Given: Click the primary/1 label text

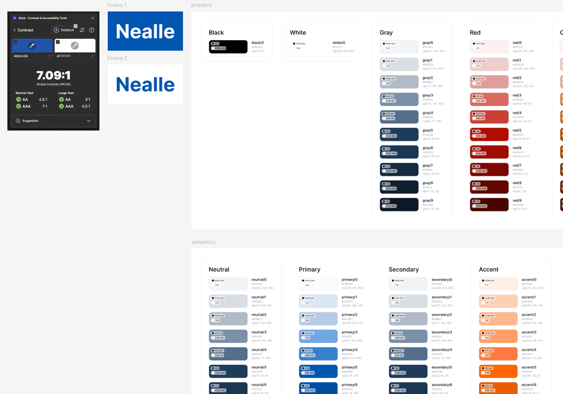Looking at the screenshot, I should [x=350, y=297].
